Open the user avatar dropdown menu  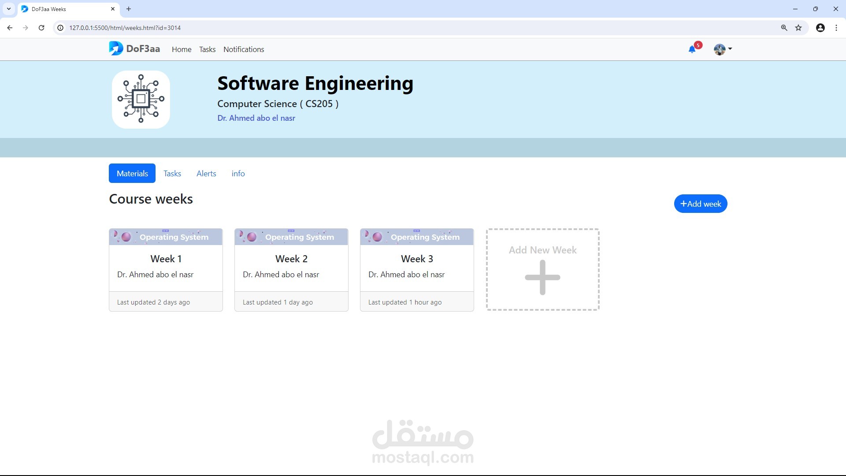tap(723, 49)
